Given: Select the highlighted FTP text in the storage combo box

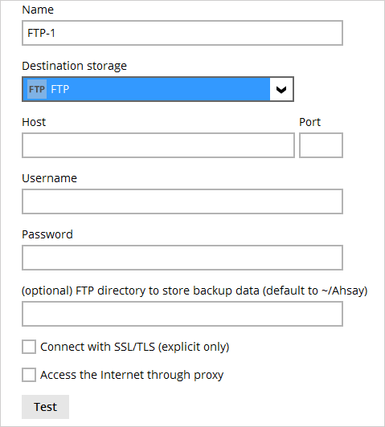Looking at the screenshot, I should click(60, 89).
